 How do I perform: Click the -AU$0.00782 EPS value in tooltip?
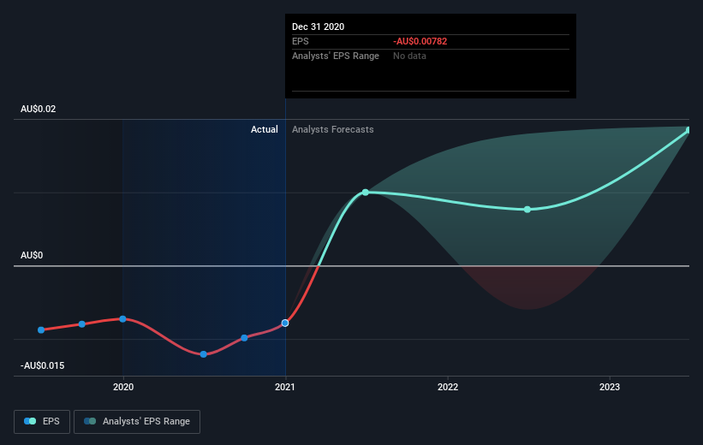(420, 41)
